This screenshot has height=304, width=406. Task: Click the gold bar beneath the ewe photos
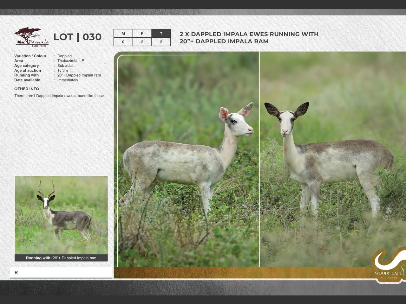pos(241,273)
